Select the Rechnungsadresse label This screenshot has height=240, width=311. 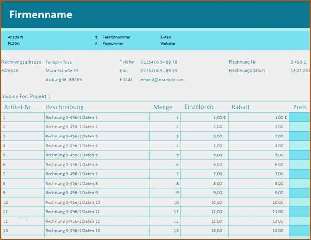pos(21,62)
